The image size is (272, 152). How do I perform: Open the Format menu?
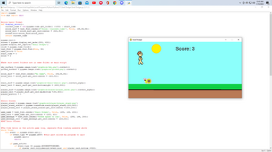(12, 10)
